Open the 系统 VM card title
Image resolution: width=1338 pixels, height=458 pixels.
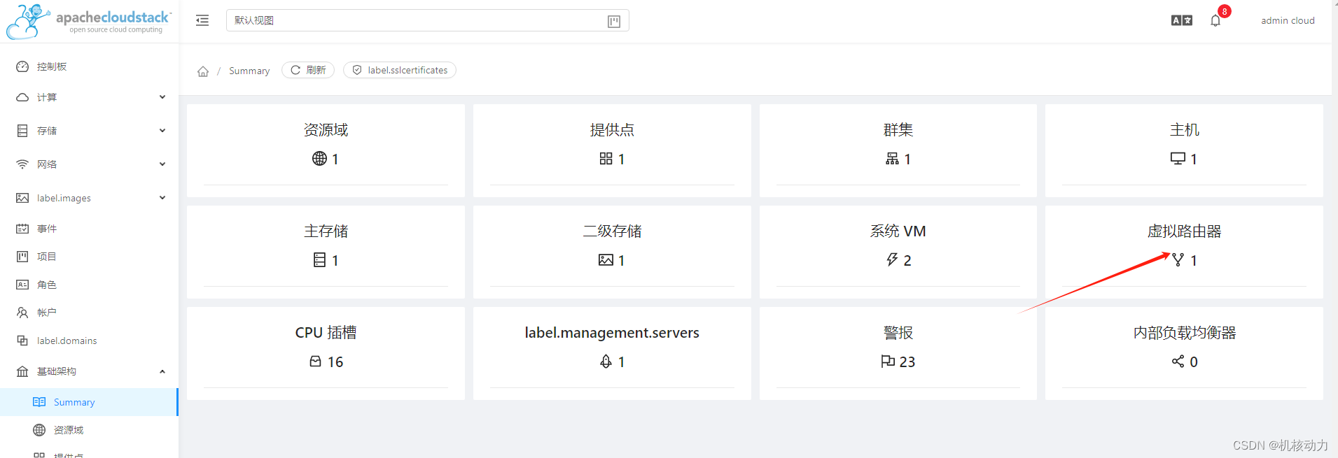pyautogui.click(x=898, y=231)
